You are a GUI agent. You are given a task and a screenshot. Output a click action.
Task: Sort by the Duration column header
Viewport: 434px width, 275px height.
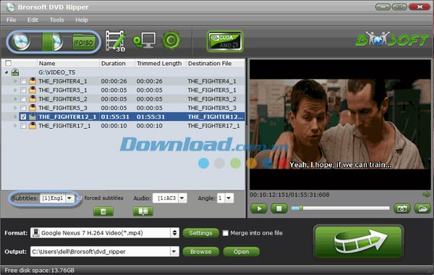coord(117,64)
